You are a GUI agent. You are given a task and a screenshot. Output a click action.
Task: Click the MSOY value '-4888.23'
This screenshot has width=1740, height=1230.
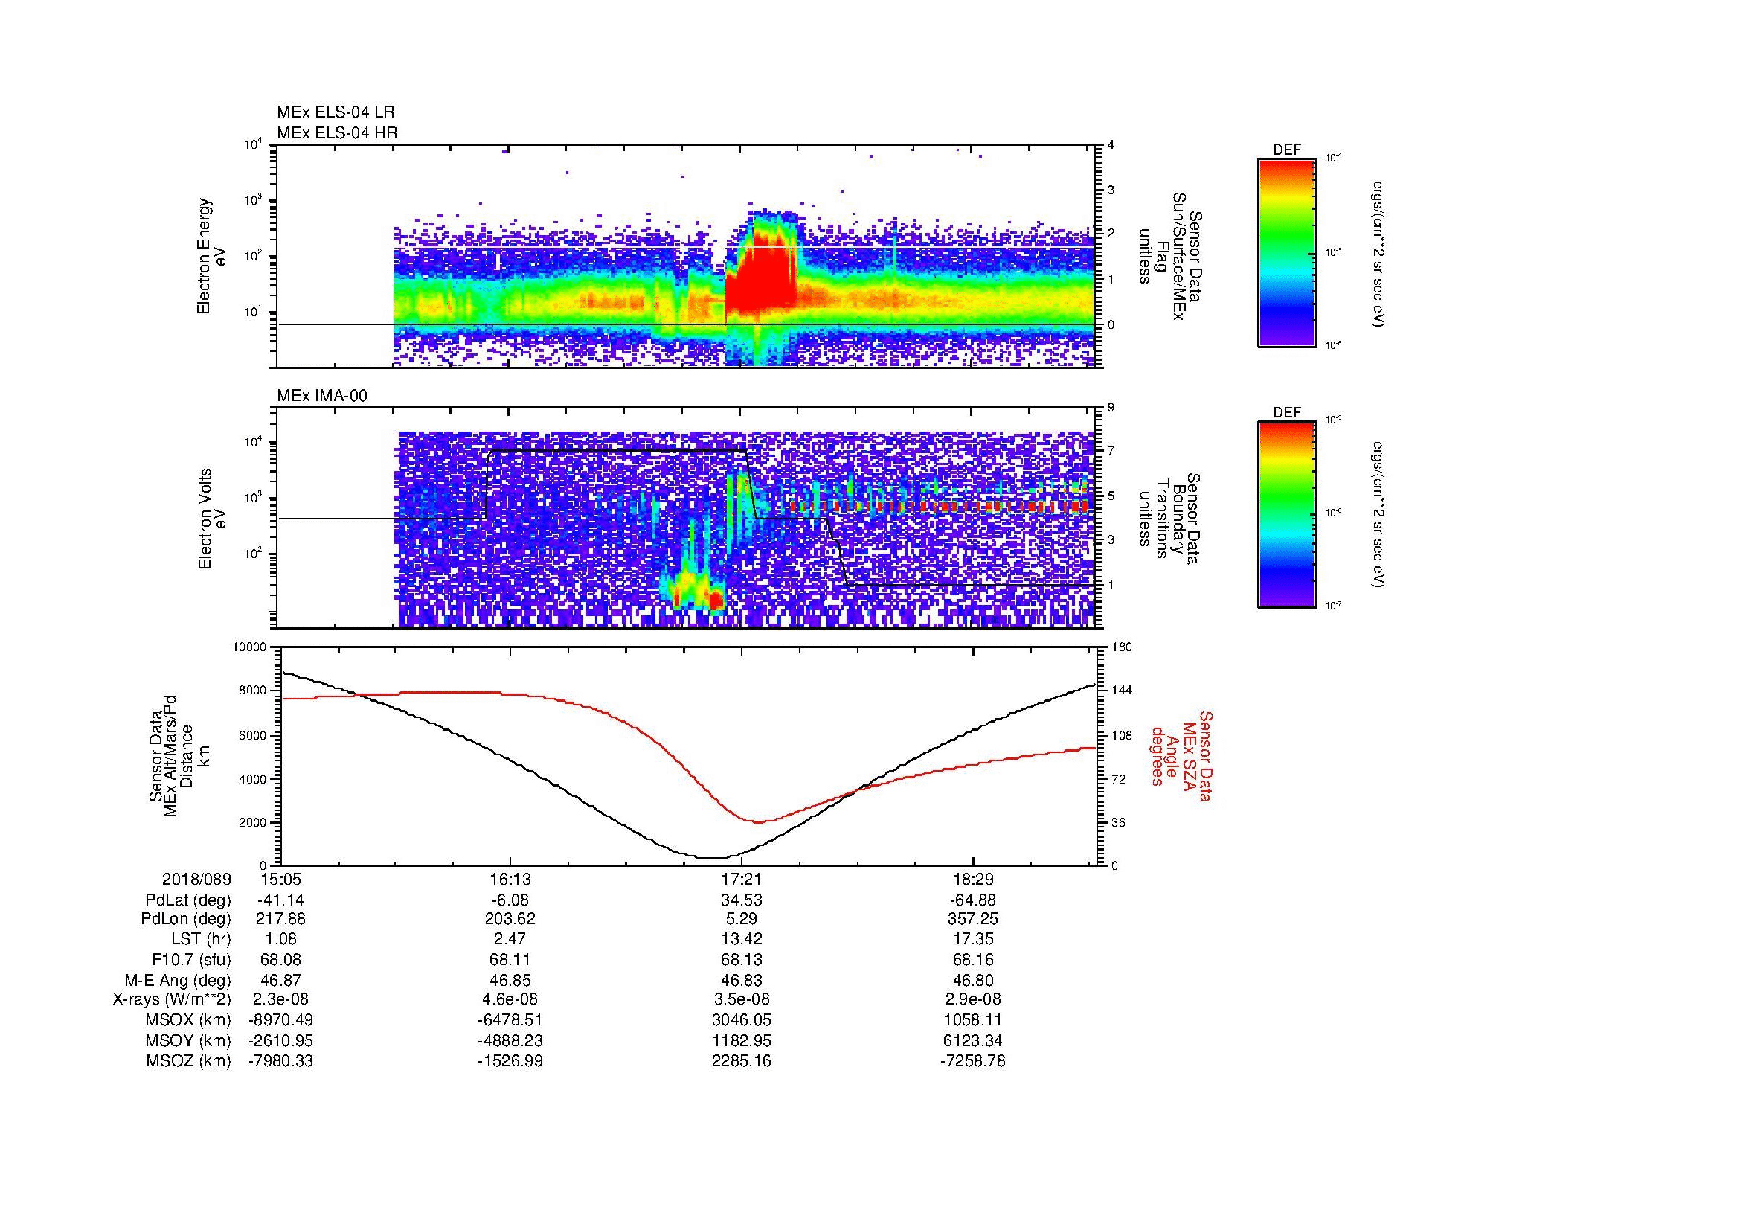[511, 1040]
